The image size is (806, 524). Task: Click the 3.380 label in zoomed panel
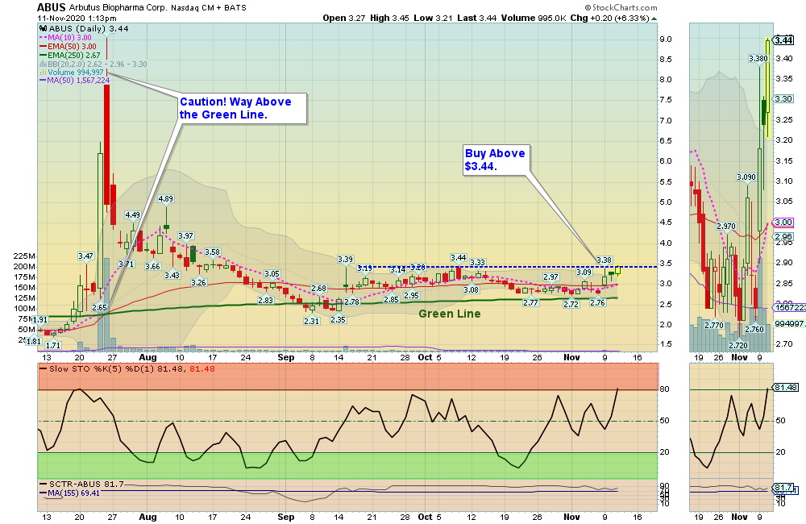758,59
